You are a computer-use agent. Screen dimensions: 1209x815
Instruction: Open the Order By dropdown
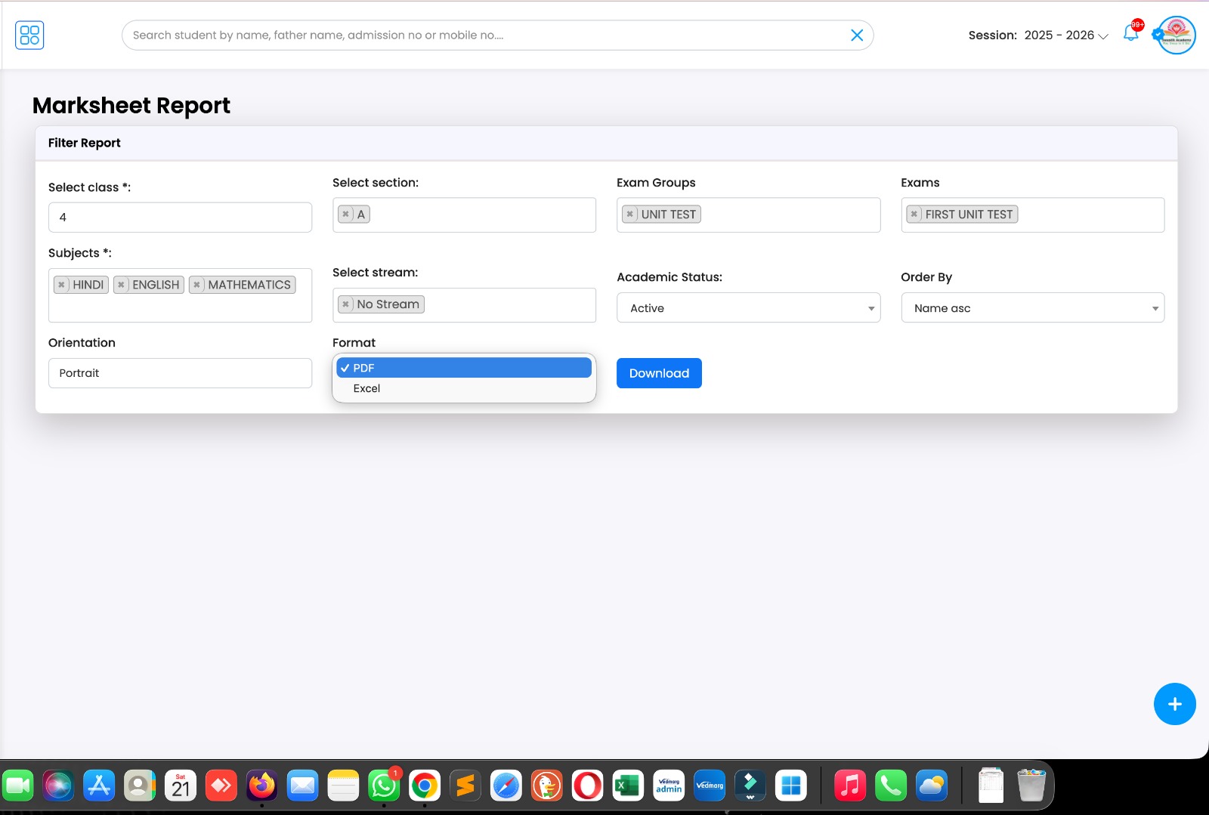1032,307
